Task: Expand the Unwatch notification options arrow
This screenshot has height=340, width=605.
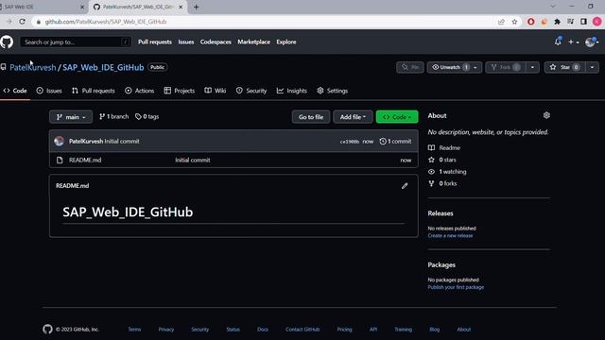Action: (x=475, y=67)
